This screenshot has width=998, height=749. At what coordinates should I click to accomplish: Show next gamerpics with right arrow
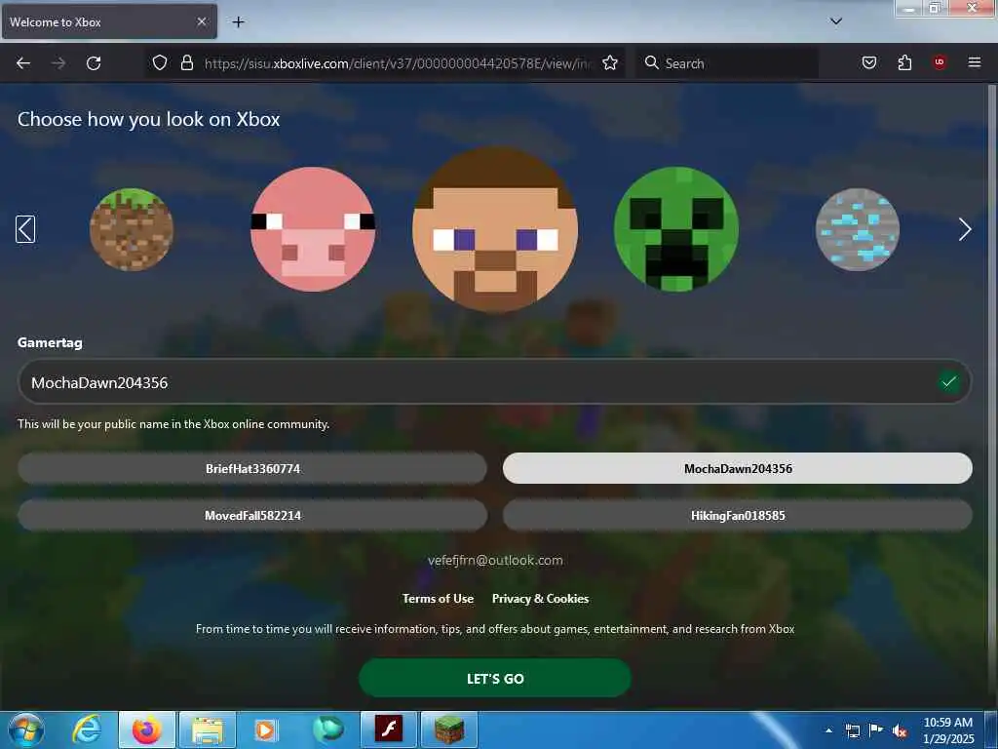965,229
